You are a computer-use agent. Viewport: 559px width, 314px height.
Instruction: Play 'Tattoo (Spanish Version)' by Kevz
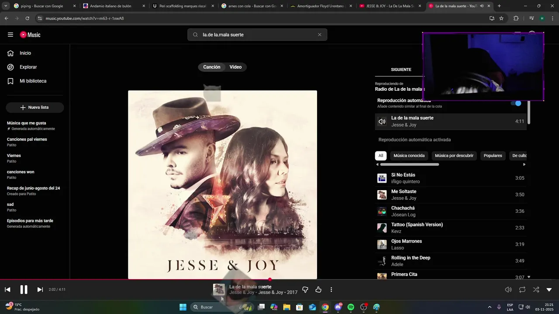pyautogui.click(x=451, y=228)
